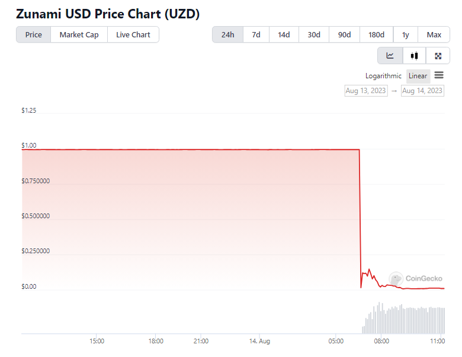Select Linear scale option
Image resolution: width=462 pixels, height=357 pixels.
click(x=418, y=76)
